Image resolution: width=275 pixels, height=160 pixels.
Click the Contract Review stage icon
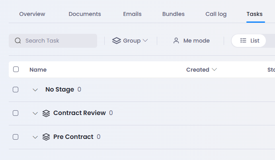(46, 113)
